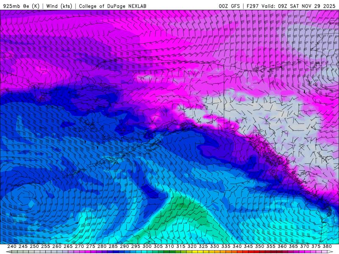This screenshot has width=339, height=254.
Task: Click the 365 color scale label
Action: click(293, 246)
